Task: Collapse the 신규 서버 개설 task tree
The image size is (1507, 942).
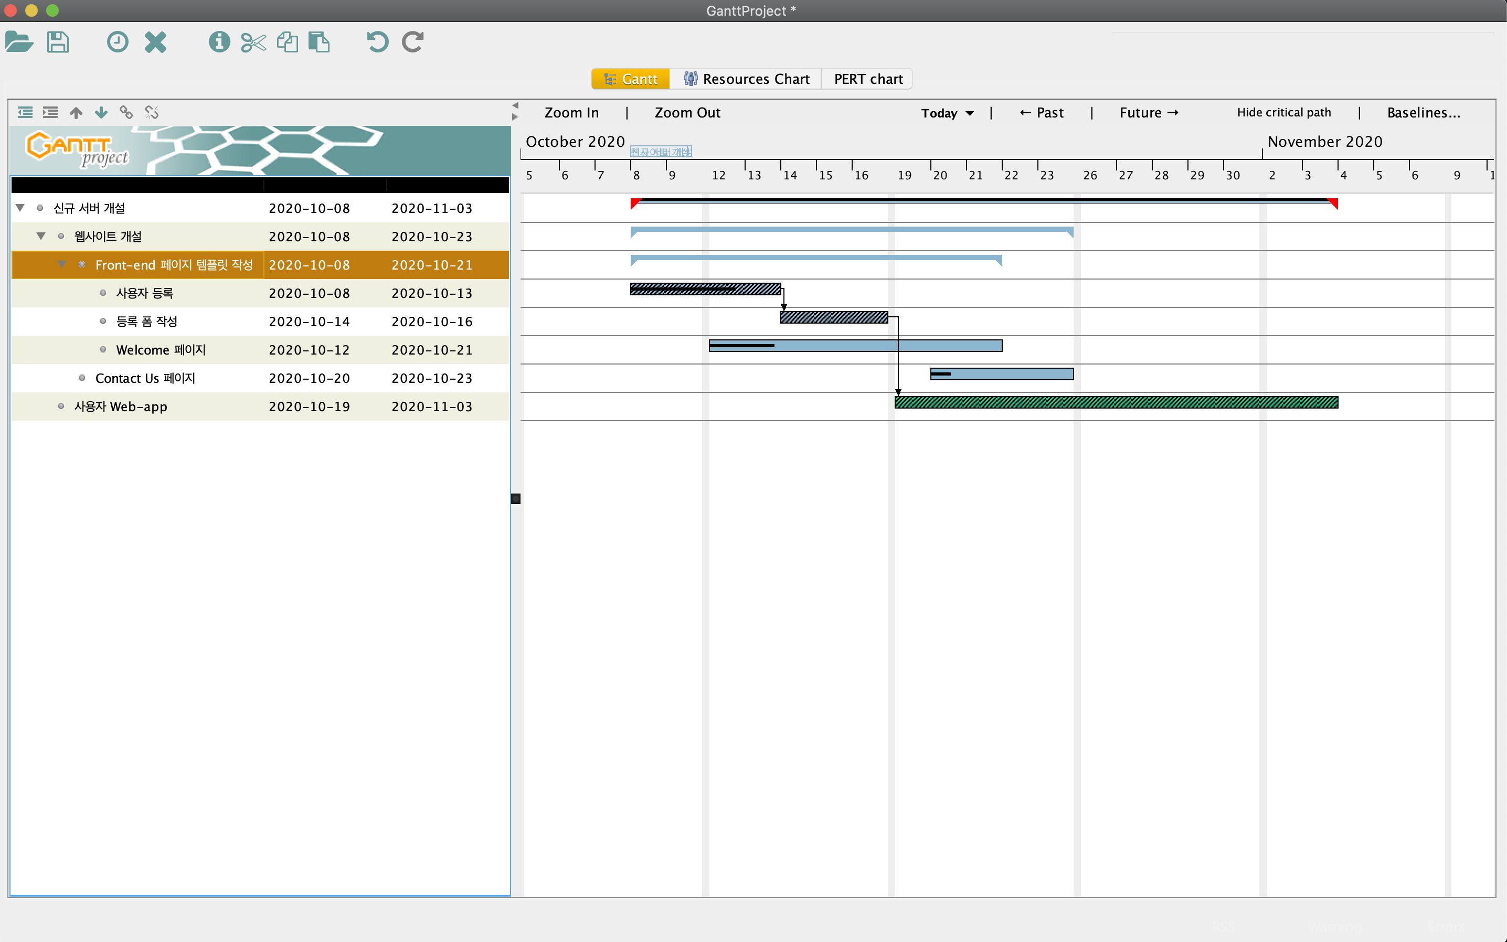Action: pyautogui.click(x=20, y=208)
